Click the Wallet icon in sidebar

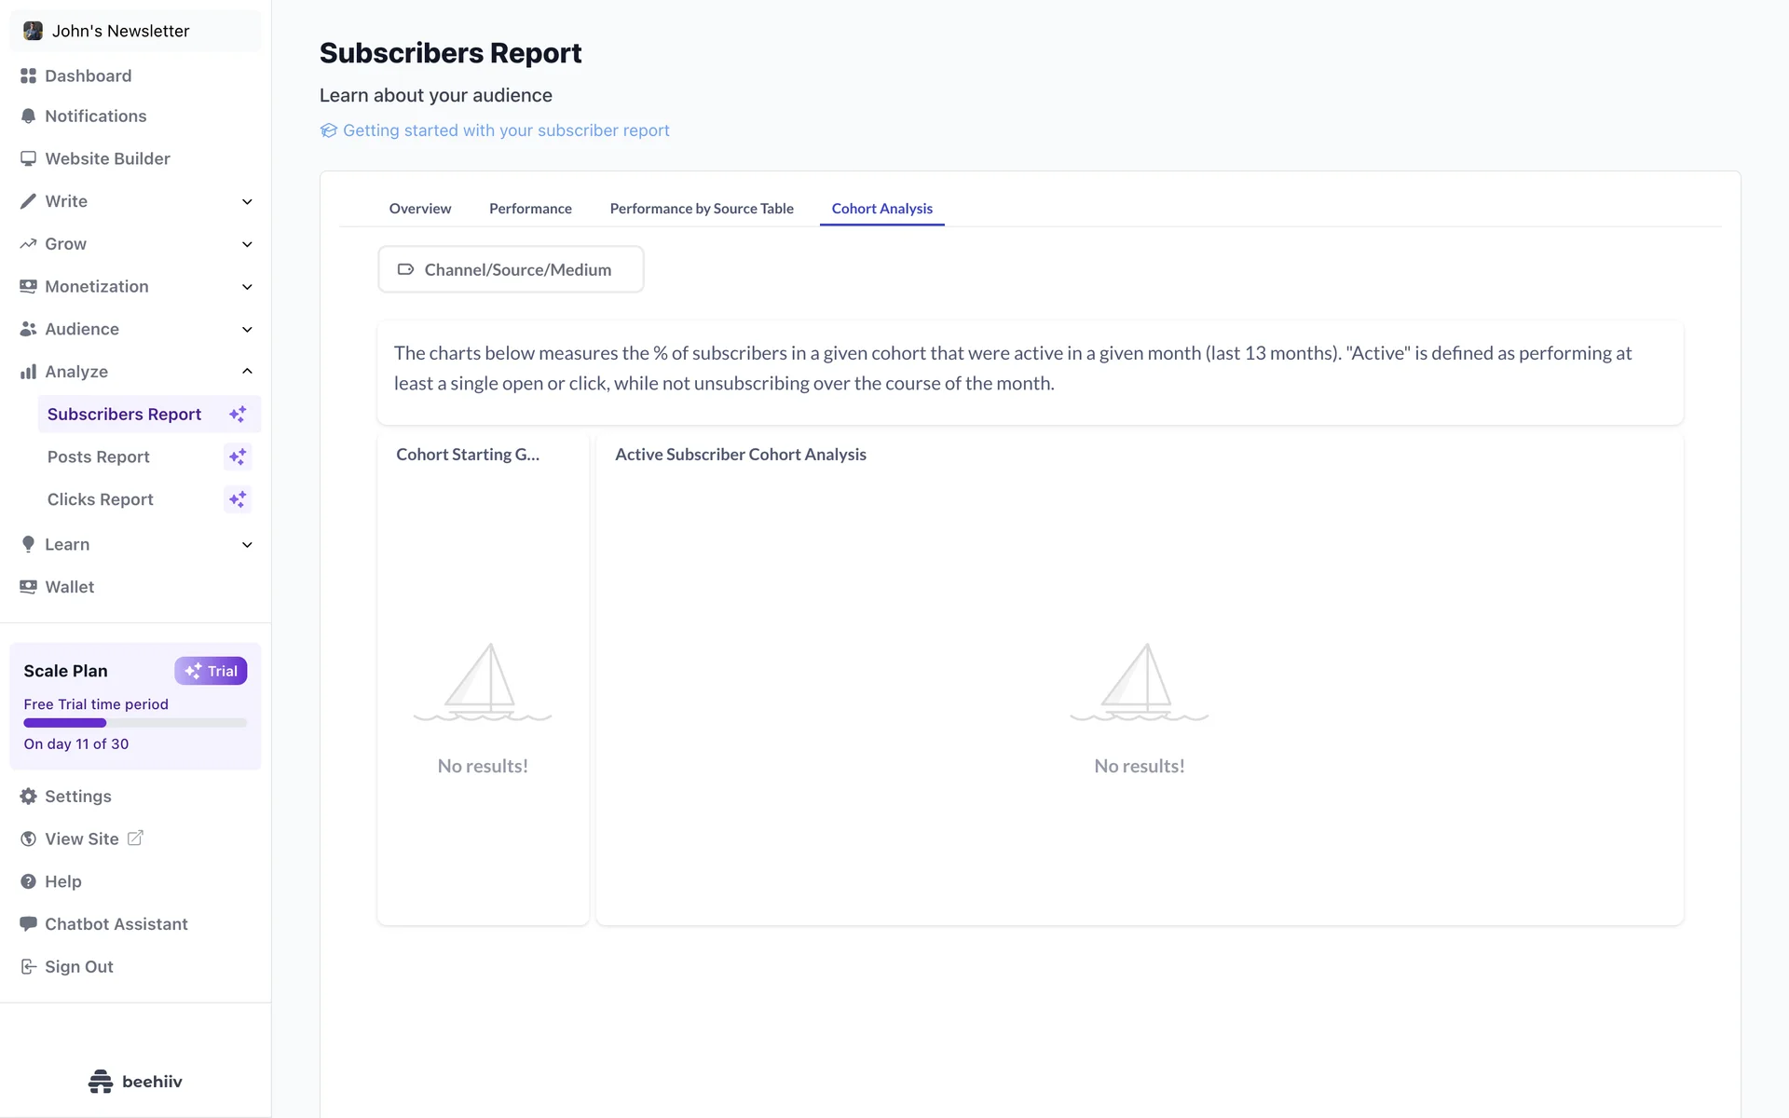(x=28, y=587)
